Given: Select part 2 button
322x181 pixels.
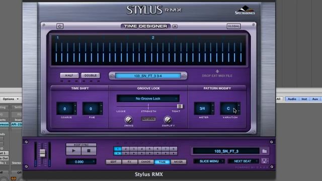Looking at the screenshot, I should [126, 149].
